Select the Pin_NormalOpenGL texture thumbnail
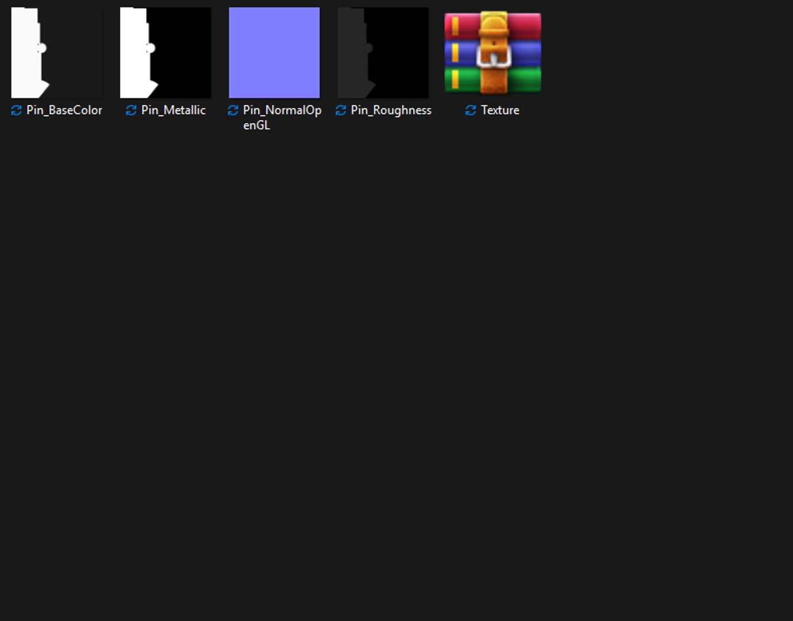The image size is (793, 621). tap(274, 52)
